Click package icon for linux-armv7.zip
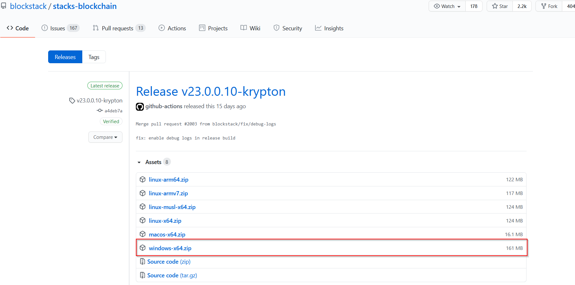 click(x=143, y=193)
